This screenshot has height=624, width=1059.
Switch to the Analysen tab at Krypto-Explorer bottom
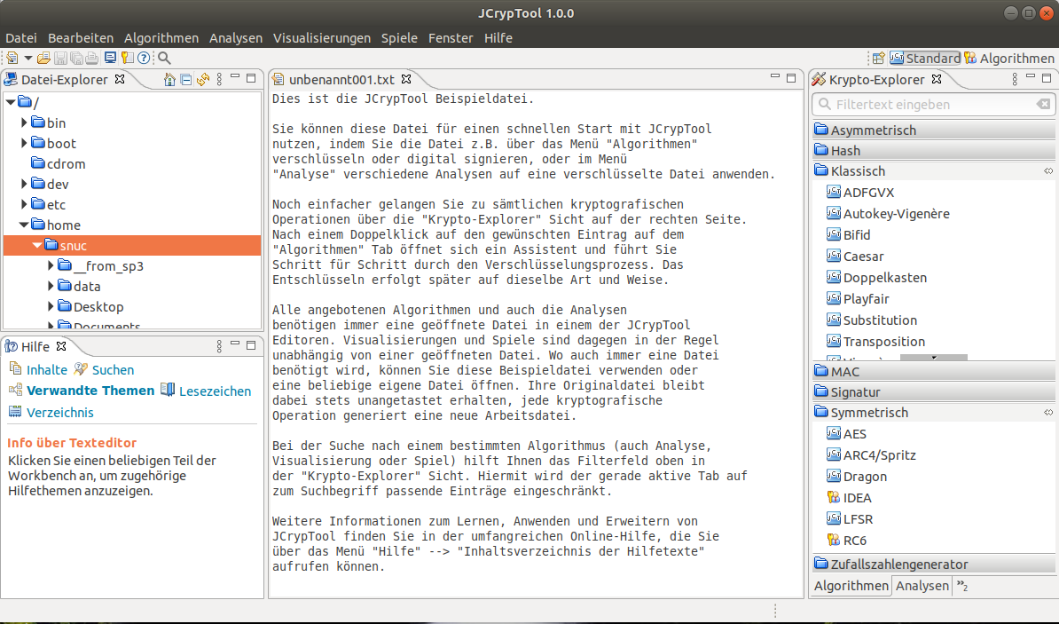(x=922, y=586)
